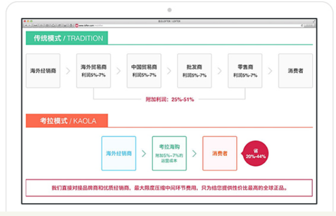Screen dimensions: 336x216
Task: Click the chevron between 零售商 and 消费者
Action: [270, 71]
